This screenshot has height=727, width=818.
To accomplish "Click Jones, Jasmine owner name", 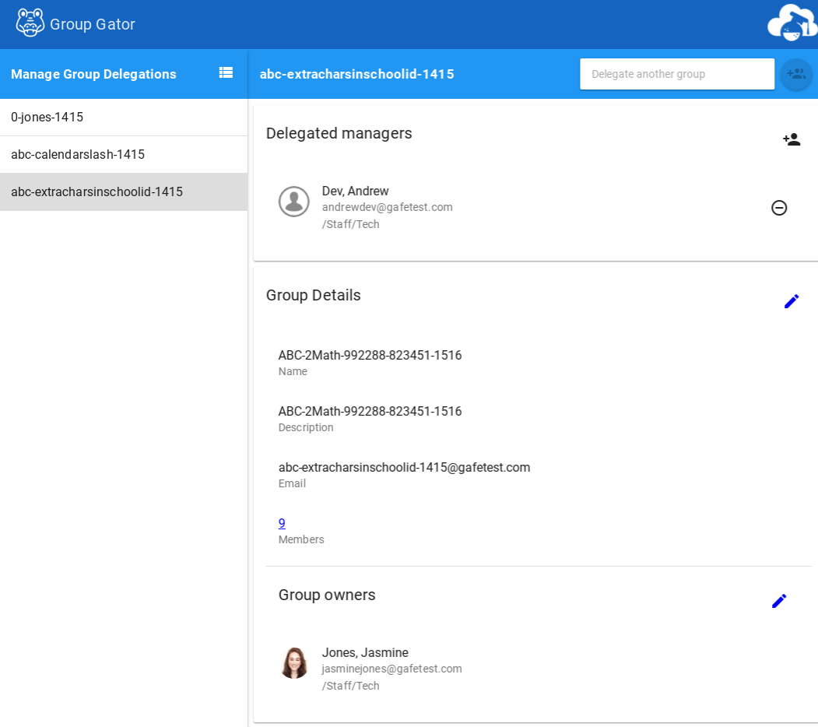I will point(365,652).
